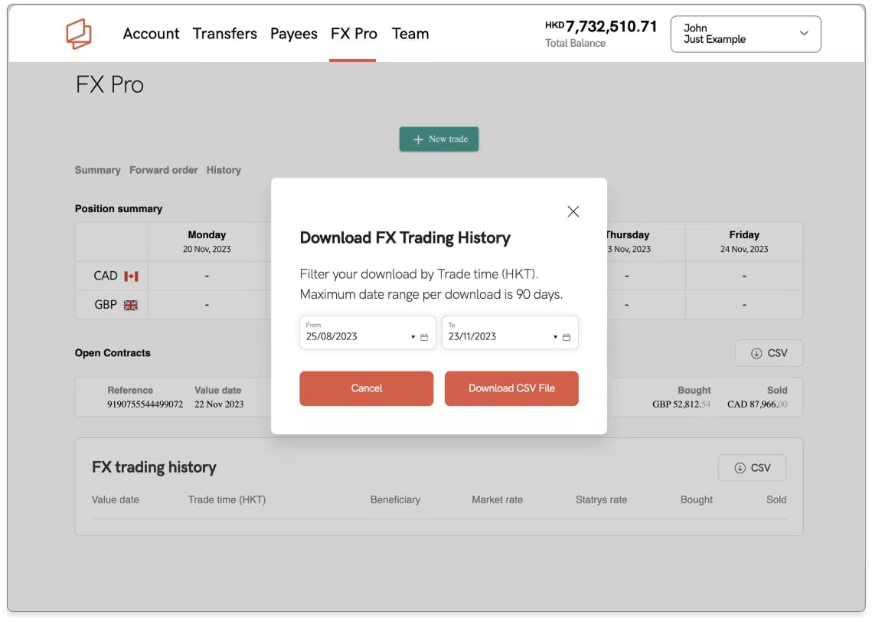
Task: Expand the To date dropdown arrow
Action: click(x=555, y=337)
